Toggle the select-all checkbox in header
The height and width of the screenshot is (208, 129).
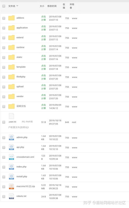pos(4,6)
